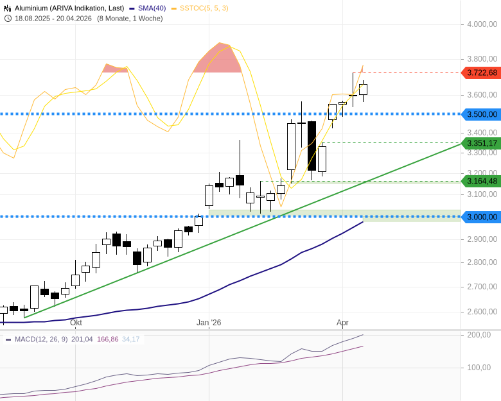The image size is (501, 401).
Task: Click the green 3.351,17 price tag
Action: [x=482, y=143]
